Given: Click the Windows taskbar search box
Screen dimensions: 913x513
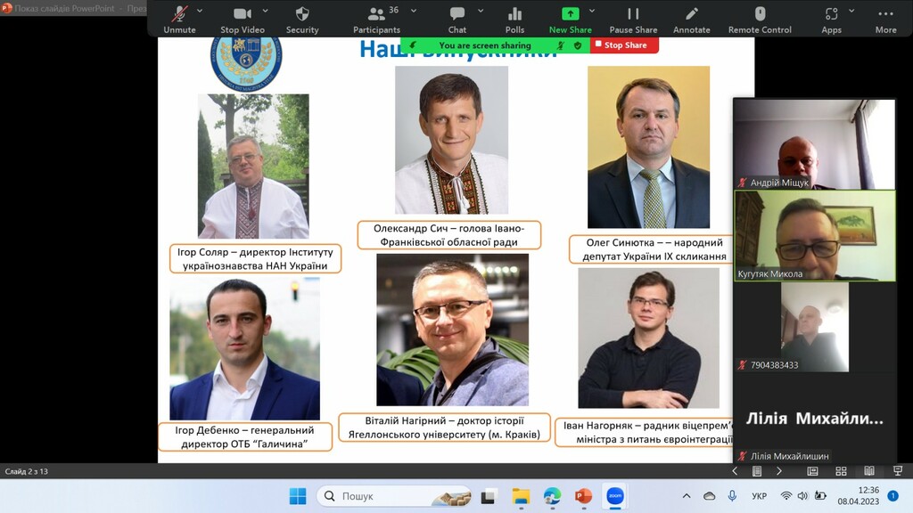Looking at the screenshot, I should [393, 496].
